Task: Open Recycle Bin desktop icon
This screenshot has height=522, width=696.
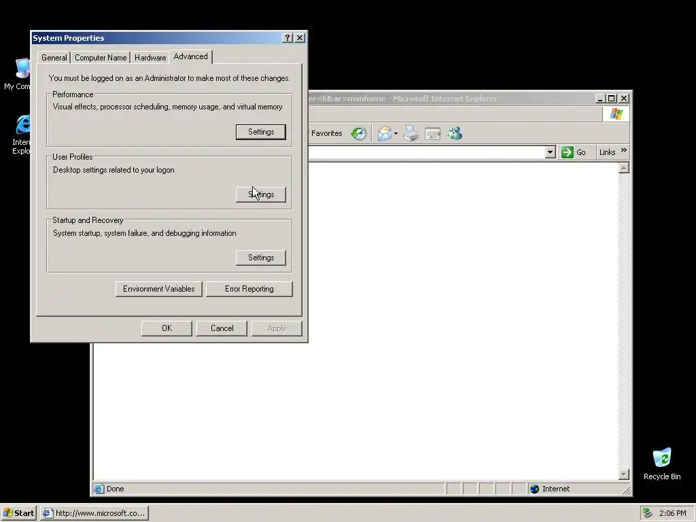Action: tap(662, 464)
